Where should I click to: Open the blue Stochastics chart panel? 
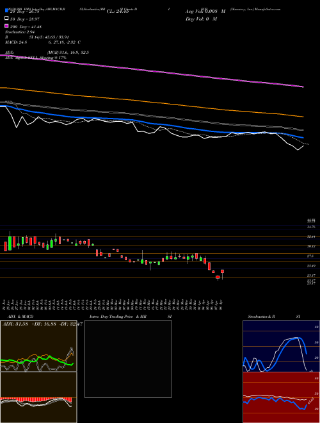click(281, 346)
